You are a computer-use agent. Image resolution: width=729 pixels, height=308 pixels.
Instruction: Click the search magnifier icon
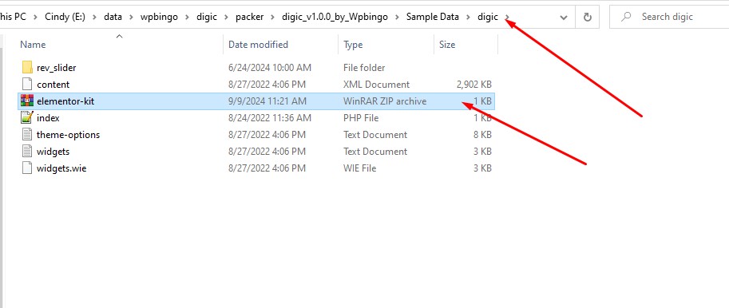(626, 17)
